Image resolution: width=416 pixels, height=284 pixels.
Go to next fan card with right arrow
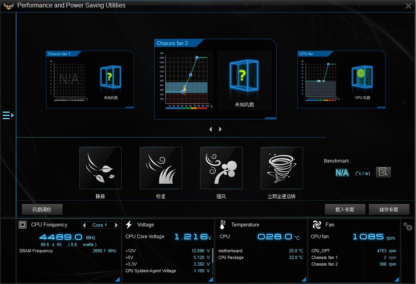(x=220, y=129)
